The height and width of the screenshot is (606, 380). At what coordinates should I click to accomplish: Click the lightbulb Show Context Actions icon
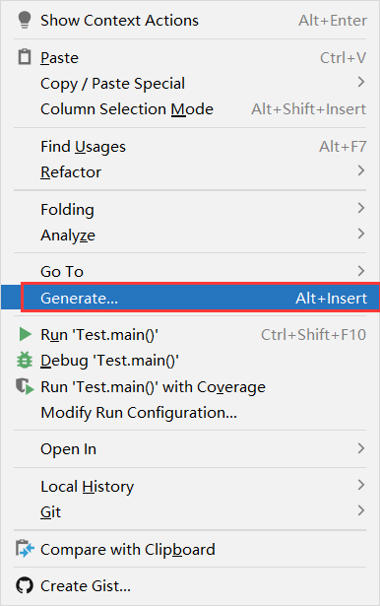25,20
